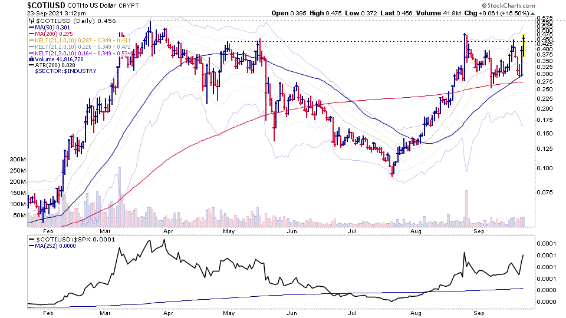Viewport: 566px width, 318px height.
Task: Click the 0.150 price axis label
Action: 545,134
